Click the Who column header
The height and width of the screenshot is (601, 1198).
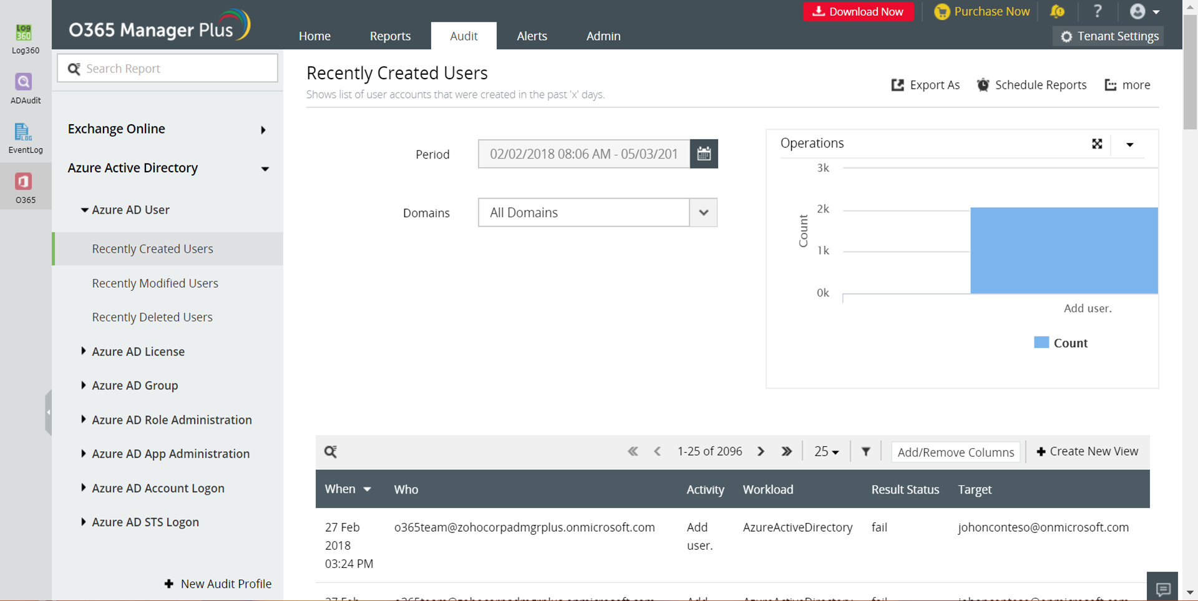tap(406, 489)
